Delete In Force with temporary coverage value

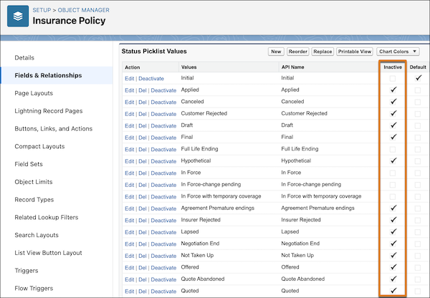143,196
